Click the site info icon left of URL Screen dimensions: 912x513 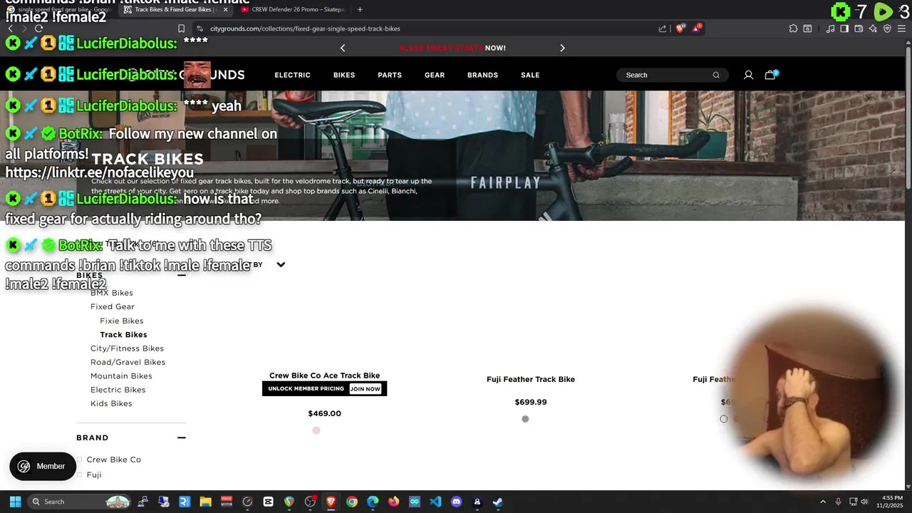click(x=199, y=28)
